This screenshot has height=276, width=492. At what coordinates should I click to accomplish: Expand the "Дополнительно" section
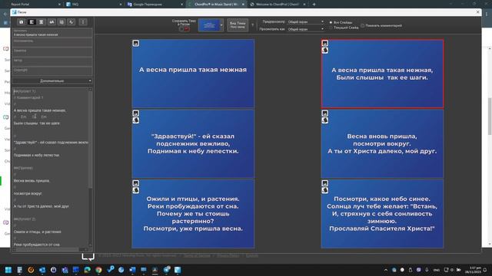tap(52, 81)
